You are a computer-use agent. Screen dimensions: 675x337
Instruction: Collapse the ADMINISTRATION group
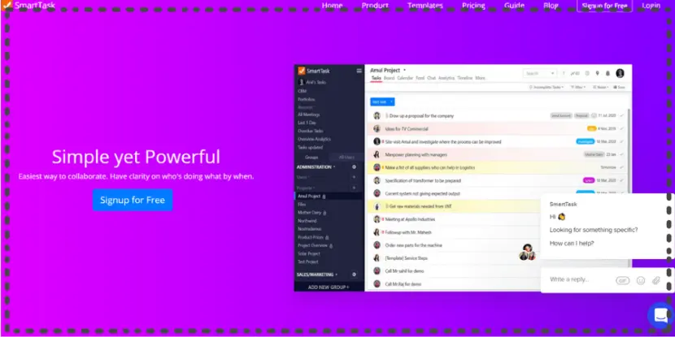coord(316,167)
